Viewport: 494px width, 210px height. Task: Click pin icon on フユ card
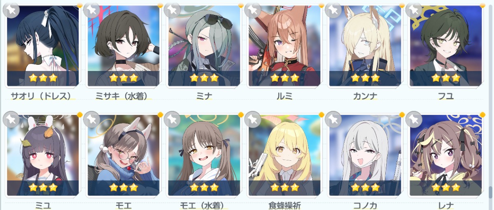click(x=414, y=10)
